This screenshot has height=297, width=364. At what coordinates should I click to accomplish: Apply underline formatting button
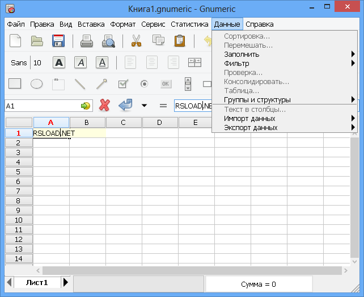pyautogui.click(x=102, y=62)
